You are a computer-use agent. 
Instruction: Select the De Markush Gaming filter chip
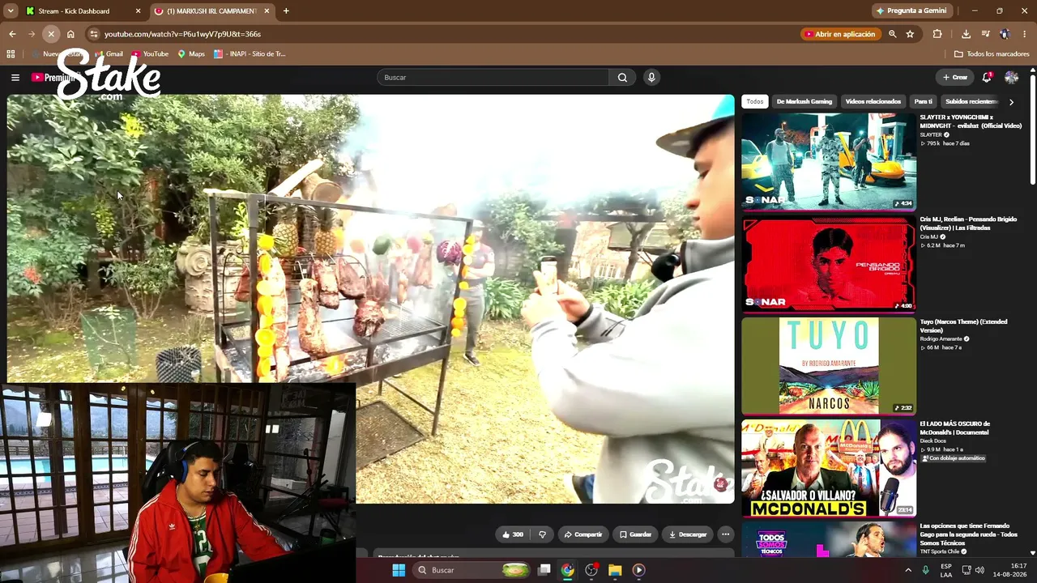[804, 102]
